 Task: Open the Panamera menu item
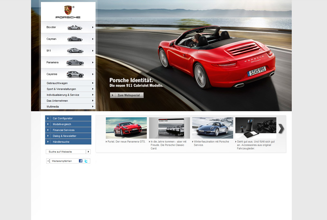[x=68, y=62]
